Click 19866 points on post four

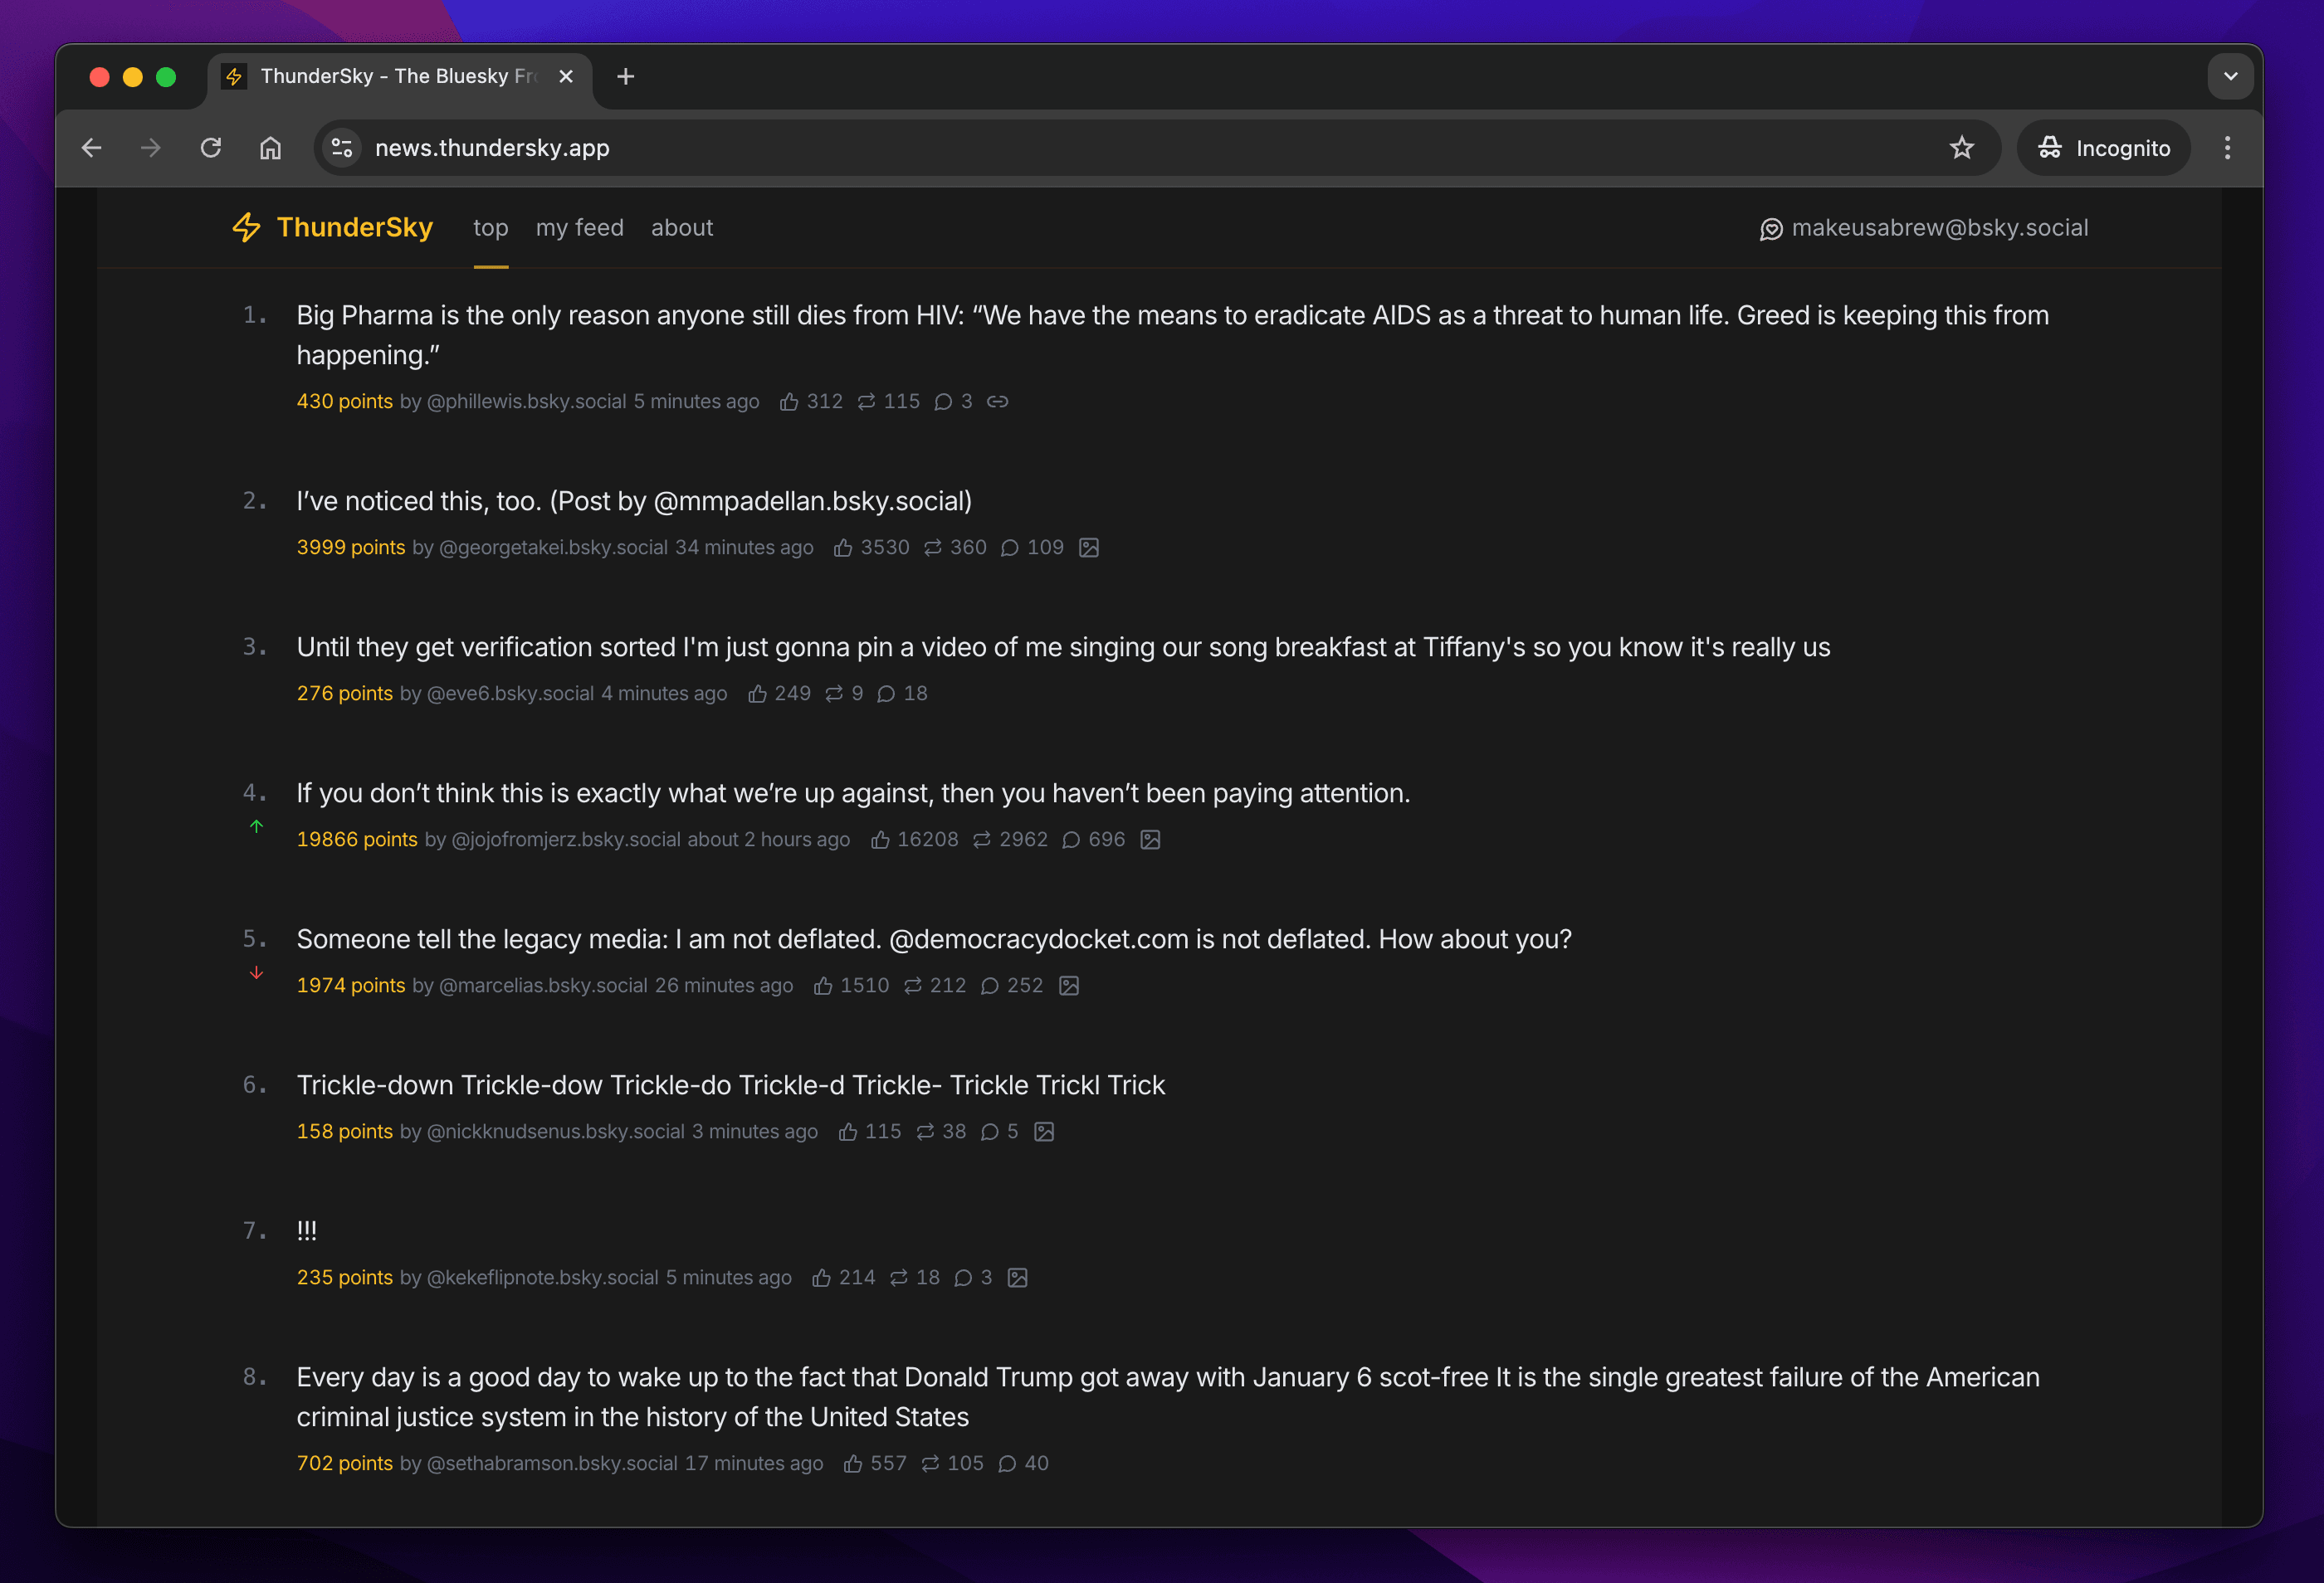tap(356, 840)
